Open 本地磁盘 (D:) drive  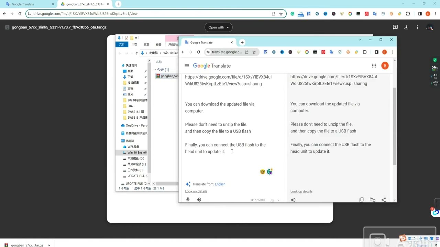(135, 158)
